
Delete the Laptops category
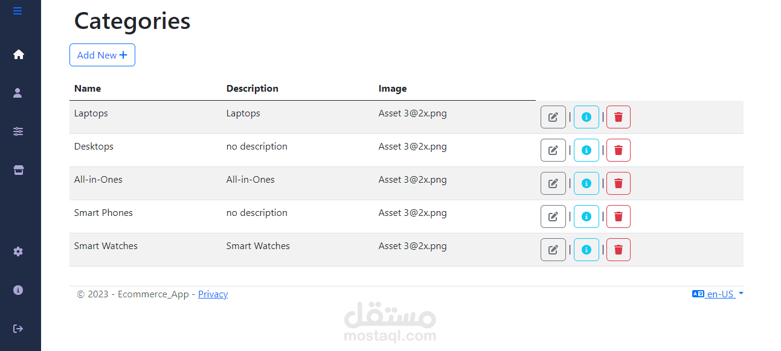click(x=618, y=117)
